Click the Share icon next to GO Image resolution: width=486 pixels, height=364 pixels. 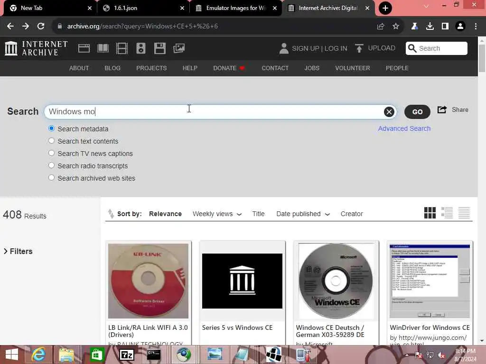coord(442,109)
